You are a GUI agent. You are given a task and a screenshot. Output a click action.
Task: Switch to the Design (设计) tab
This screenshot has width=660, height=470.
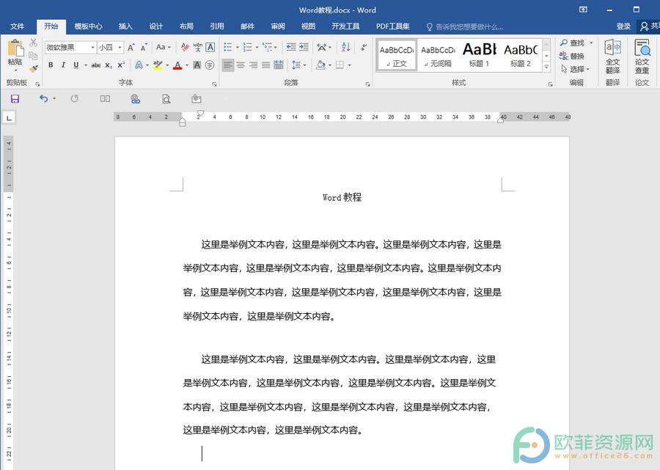click(155, 26)
